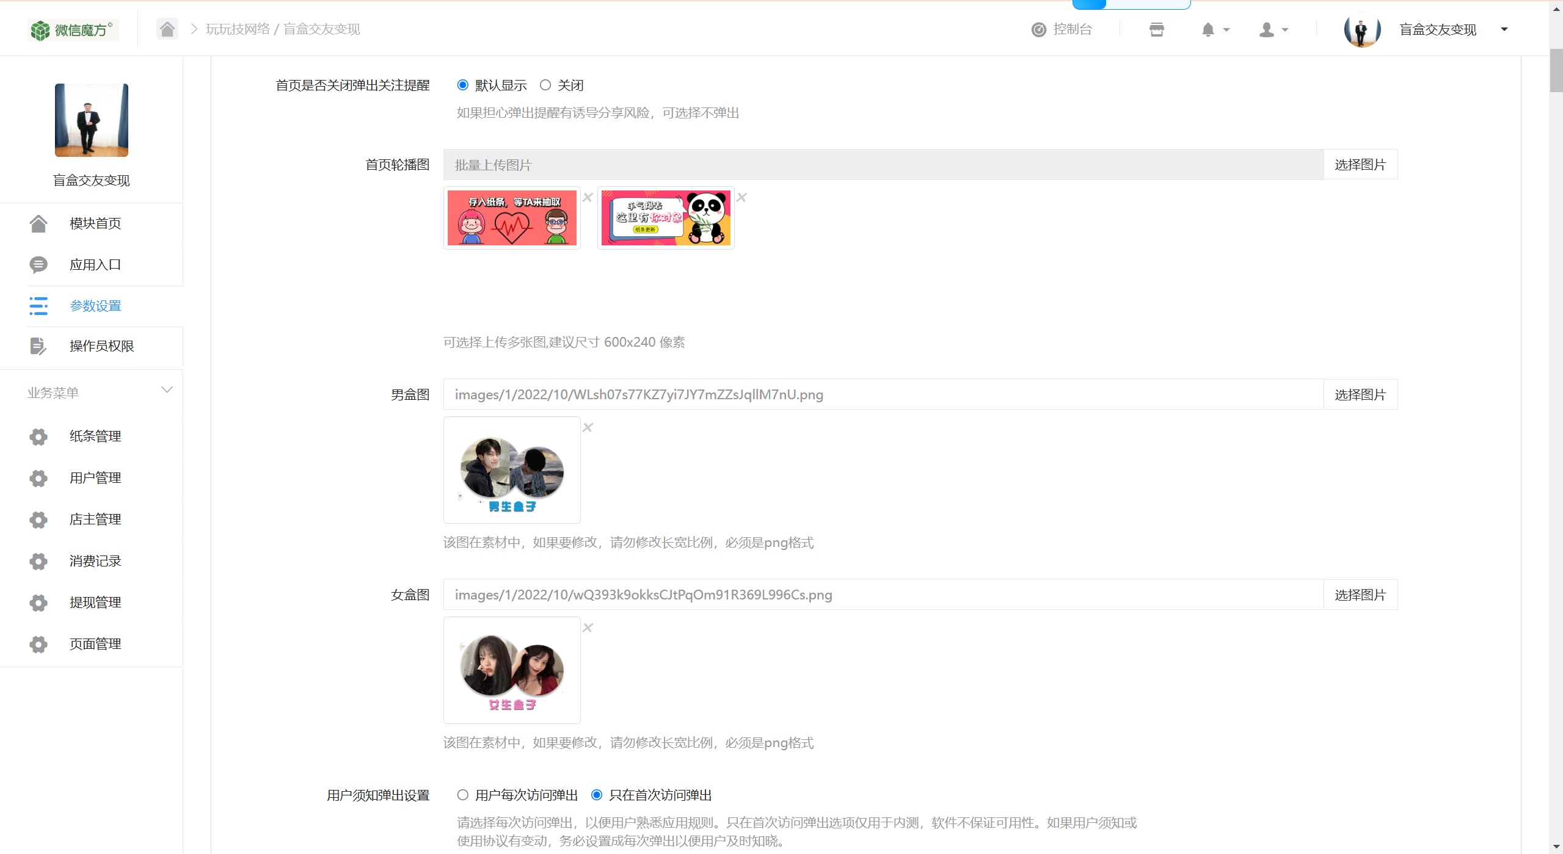Click the page vertical scrollbar thumb
Viewport: 1563px width, 854px height.
(1556, 70)
